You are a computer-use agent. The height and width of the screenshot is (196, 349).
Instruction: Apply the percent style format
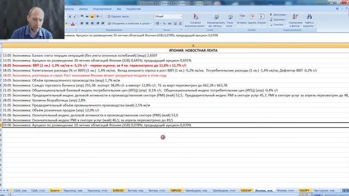coord(164,23)
